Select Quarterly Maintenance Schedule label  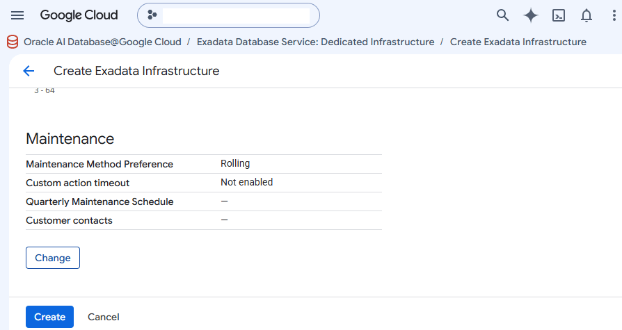[99, 201]
